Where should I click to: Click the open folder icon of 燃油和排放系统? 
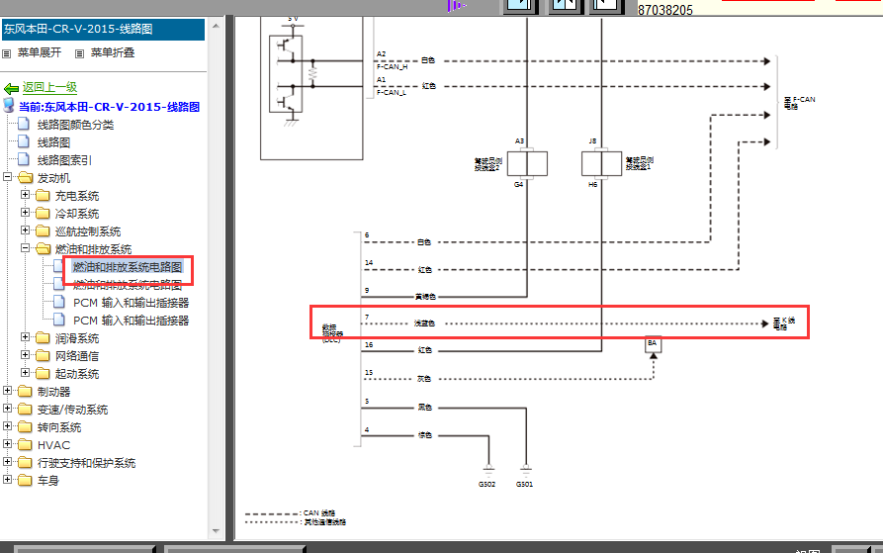[43, 249]
